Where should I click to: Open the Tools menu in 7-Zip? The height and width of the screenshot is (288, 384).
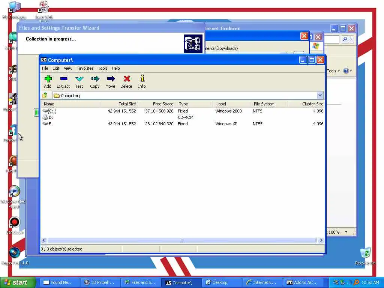click(x=103, y=68)
